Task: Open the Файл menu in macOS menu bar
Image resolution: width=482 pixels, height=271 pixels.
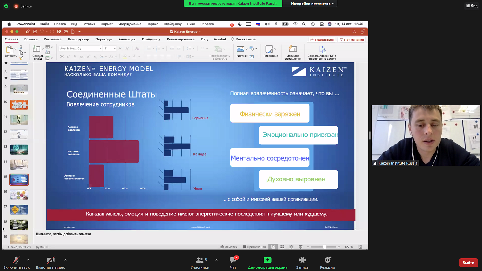Action: click(x=45, y=24)
